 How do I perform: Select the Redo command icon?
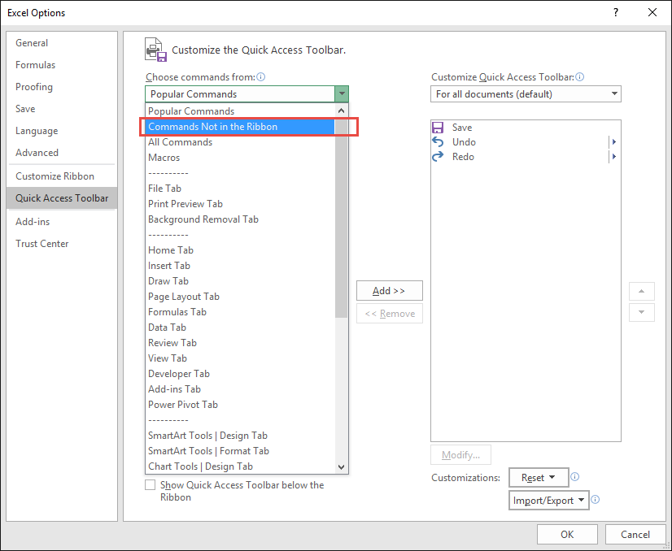tap(437, 156)
